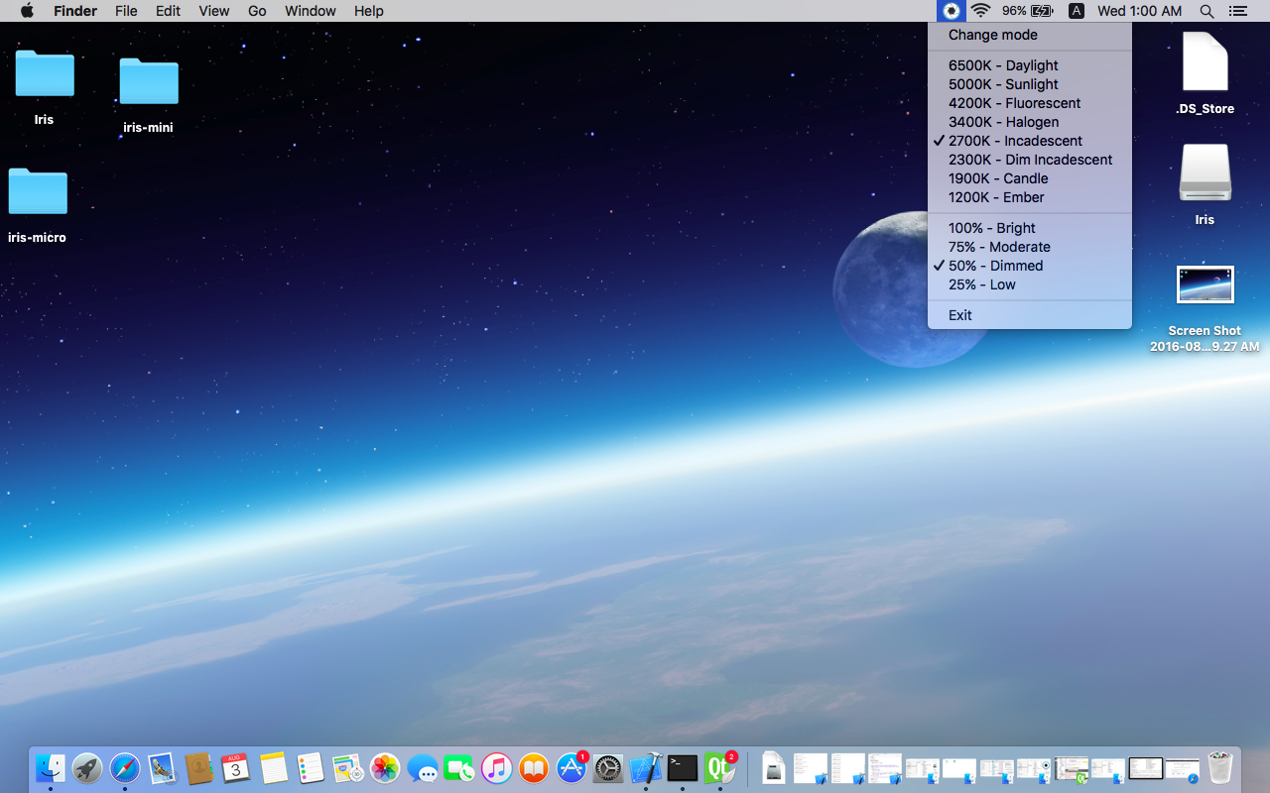The width and height of the screenshot is (1270, 793).
Task: Restore minimized Safari window thumbnail in Dock
Action: (1183, 768)
